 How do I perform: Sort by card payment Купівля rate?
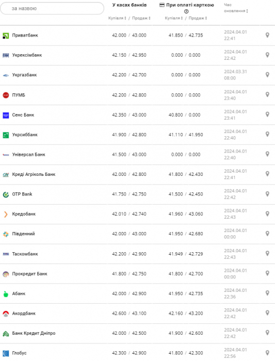(174, 18)
